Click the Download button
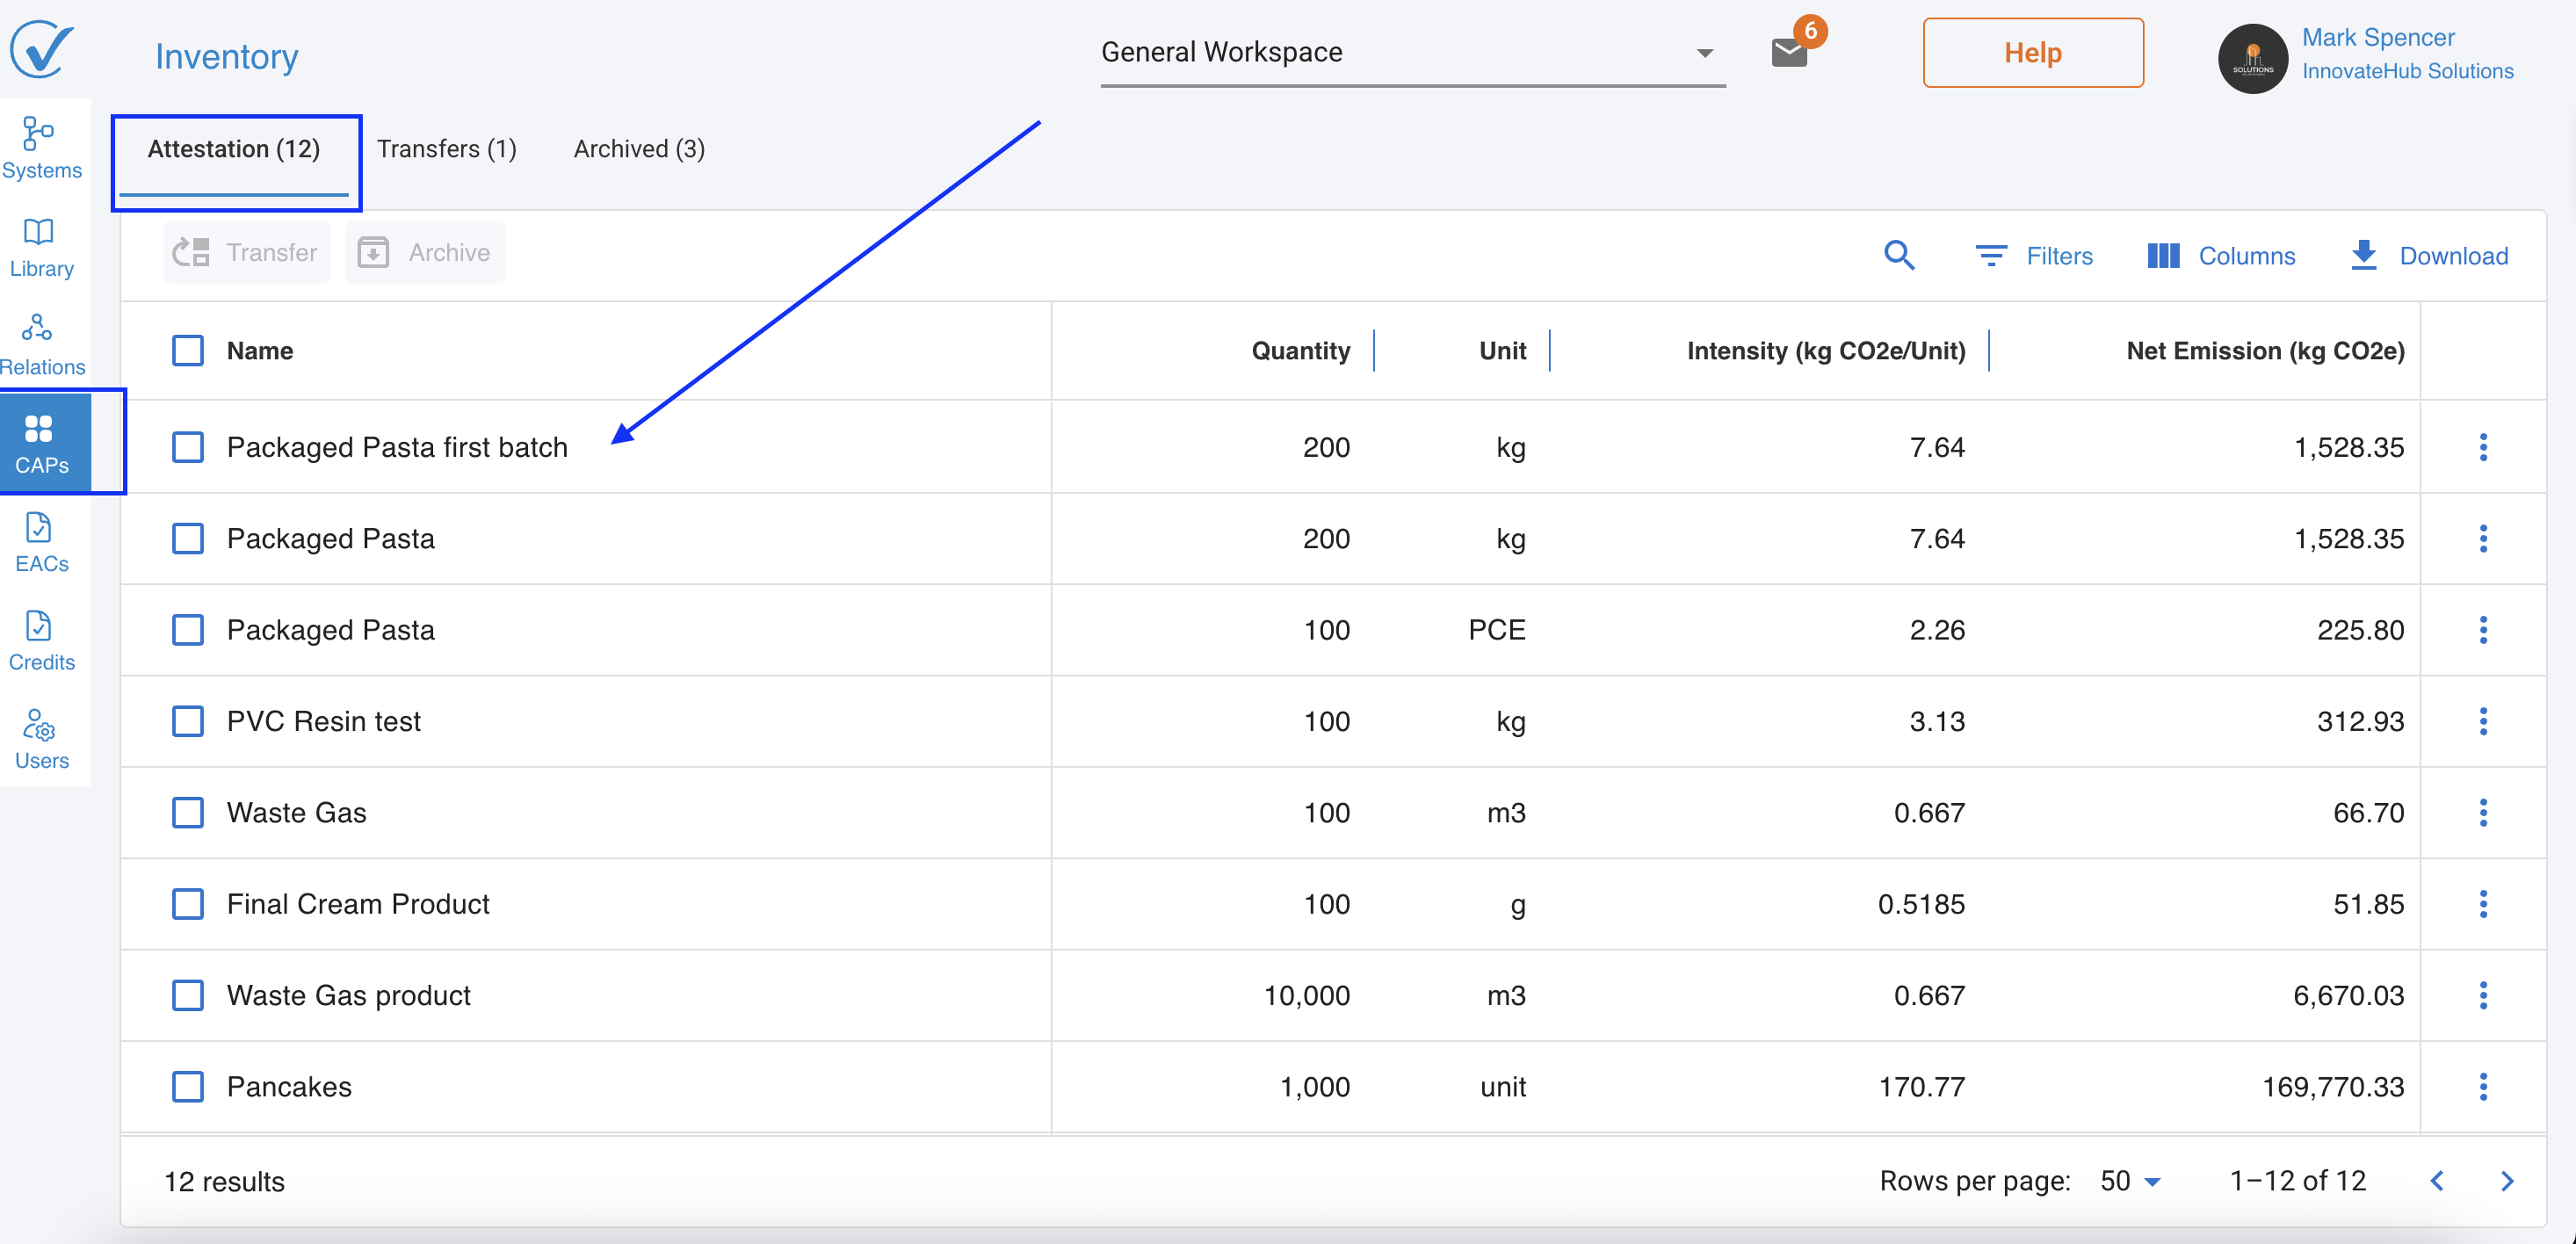 2428,256
